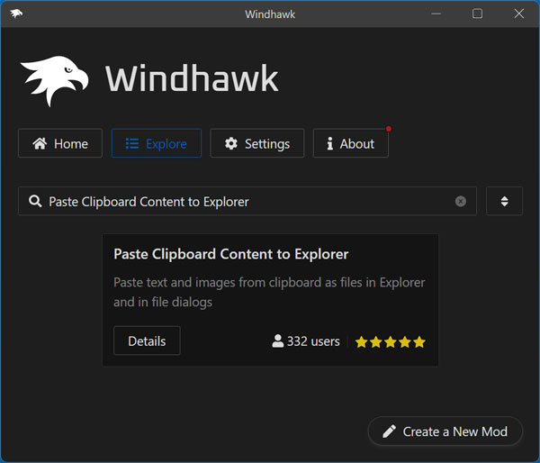540x463 pixels.
Task: Click the mod title Paste Clipboard Content to Explorer
Action: pos(231,254)
